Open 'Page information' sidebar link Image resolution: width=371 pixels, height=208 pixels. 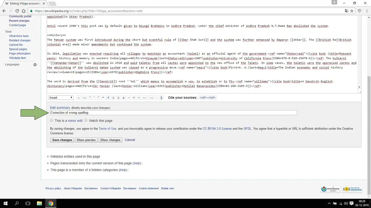pos(20,53)
